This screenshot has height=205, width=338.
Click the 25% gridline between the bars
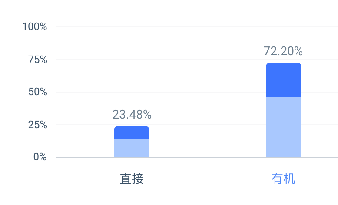(208, 124)
